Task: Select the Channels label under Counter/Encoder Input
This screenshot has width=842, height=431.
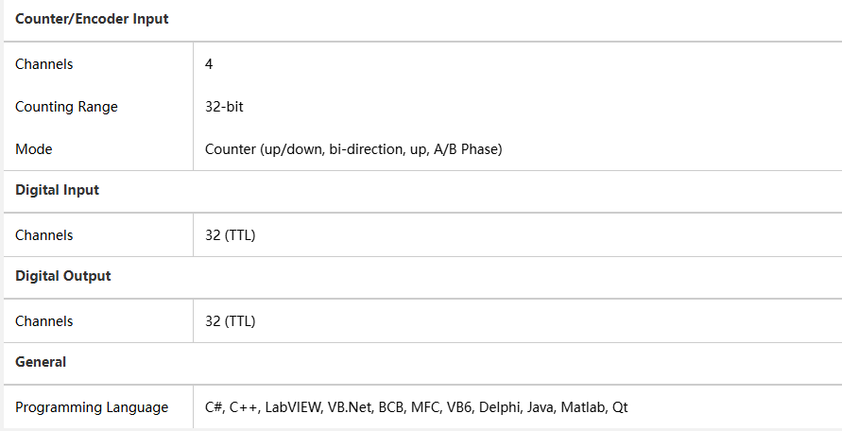Action: [x=44, y=64]
